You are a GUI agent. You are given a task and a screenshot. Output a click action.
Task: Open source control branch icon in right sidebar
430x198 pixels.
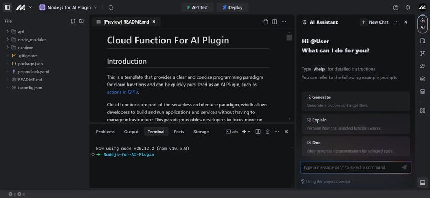pos(422,54)
